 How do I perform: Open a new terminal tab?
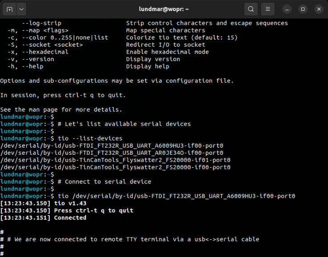[x=9, y=9]
